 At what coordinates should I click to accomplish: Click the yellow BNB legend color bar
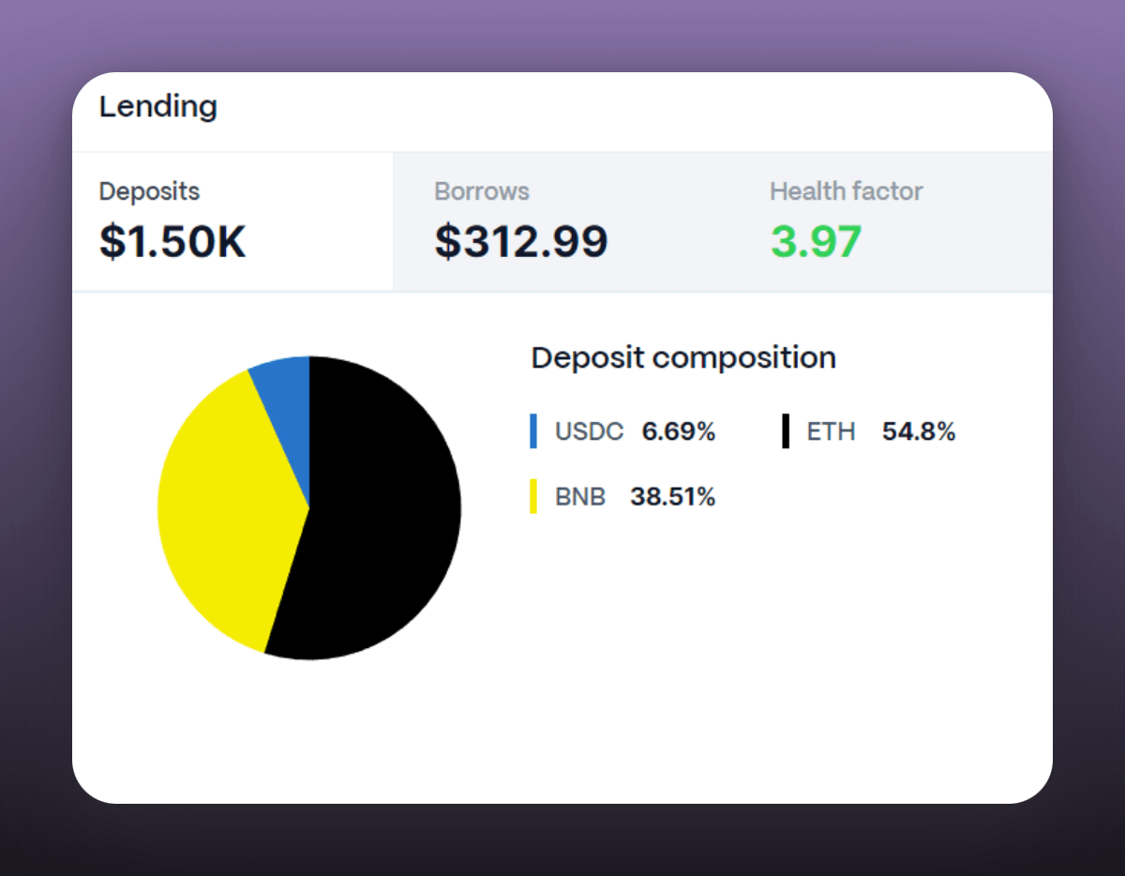pyautogui.click(x=533, y=496)
